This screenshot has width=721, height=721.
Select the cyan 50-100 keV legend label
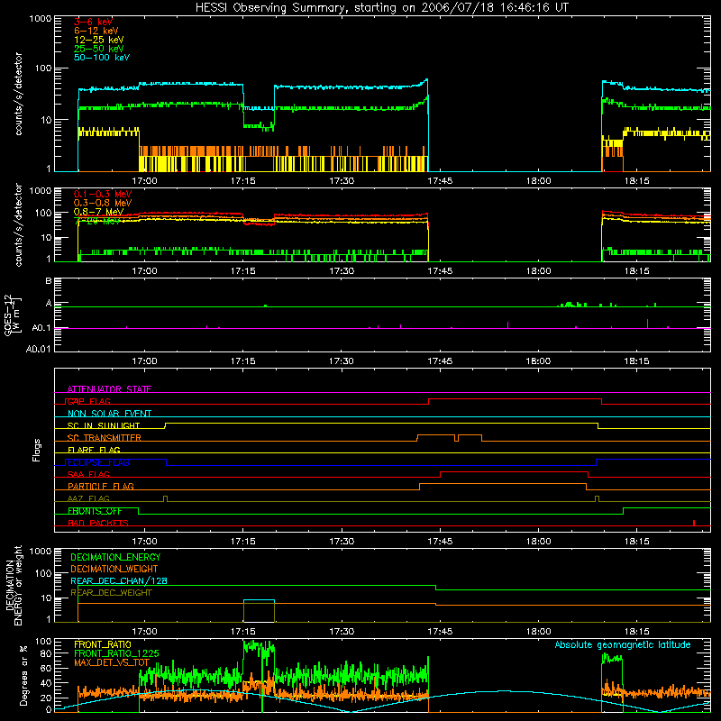tap(102, 58)
